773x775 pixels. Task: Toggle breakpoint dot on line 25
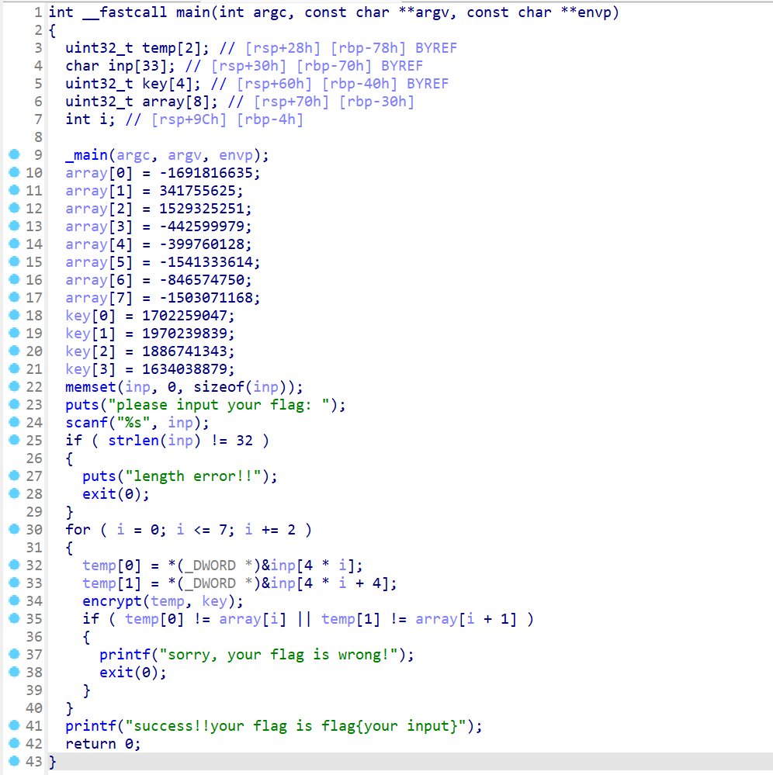[x=14, y=440]
